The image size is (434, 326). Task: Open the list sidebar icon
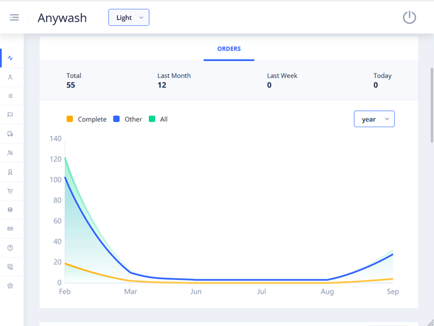click(x=10, y=96)
